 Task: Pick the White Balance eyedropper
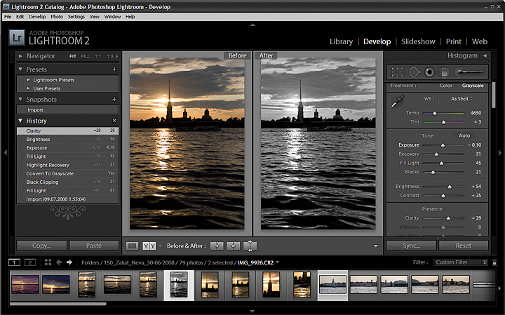(x=397, y=102)
